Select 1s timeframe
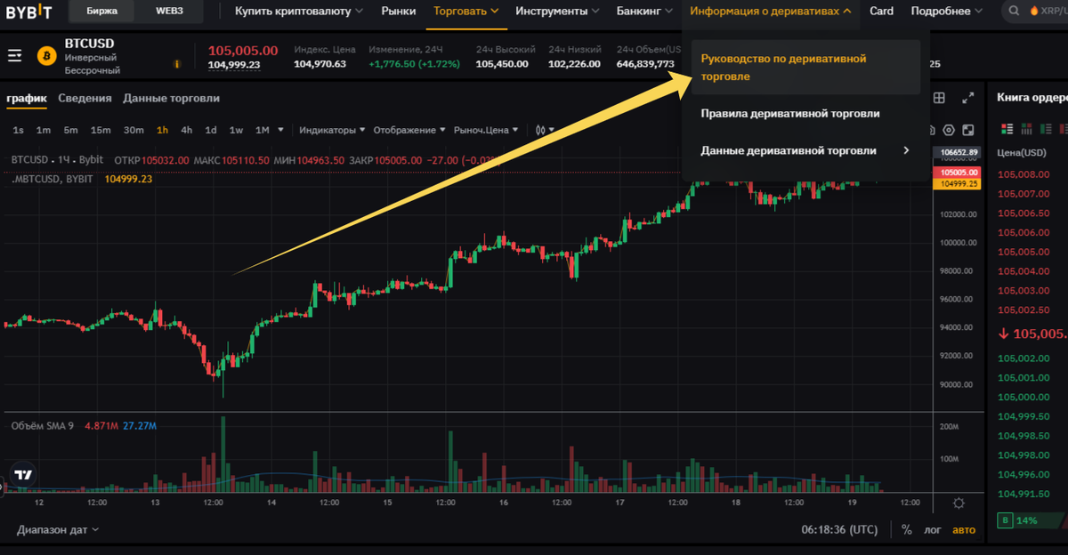The image size is (1068, 555). [x=18, y=130]
